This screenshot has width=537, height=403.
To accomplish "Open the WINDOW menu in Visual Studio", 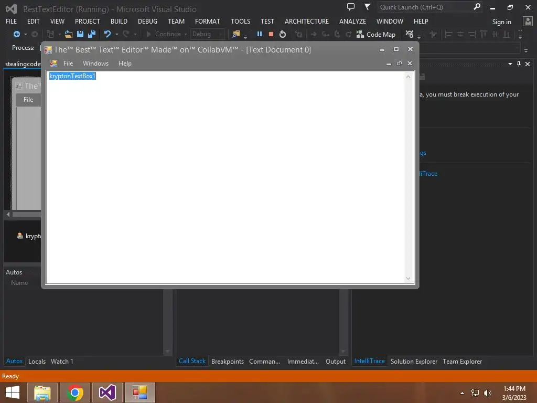I will [x=390, y=21].
